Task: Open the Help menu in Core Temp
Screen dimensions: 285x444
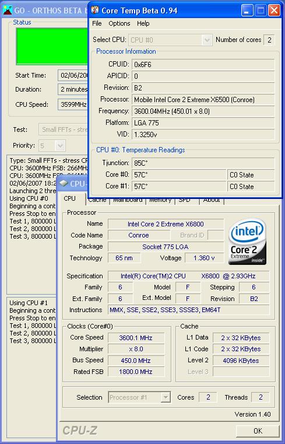Action: point(143,23)
